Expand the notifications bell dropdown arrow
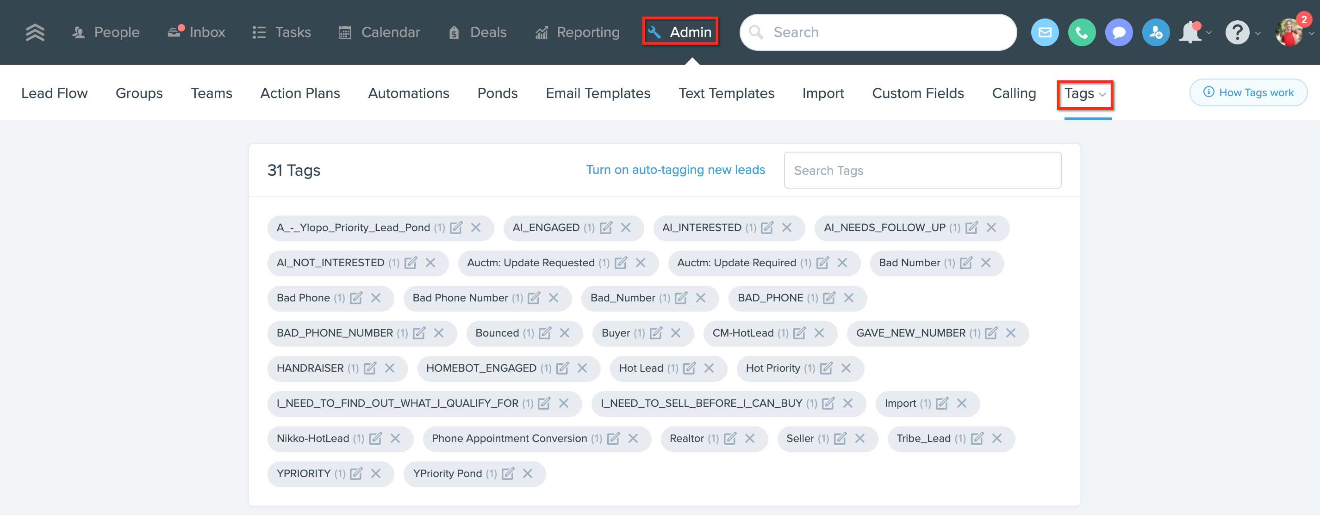This screenshot has height=515, width=1320. (x=1209, y=33)
